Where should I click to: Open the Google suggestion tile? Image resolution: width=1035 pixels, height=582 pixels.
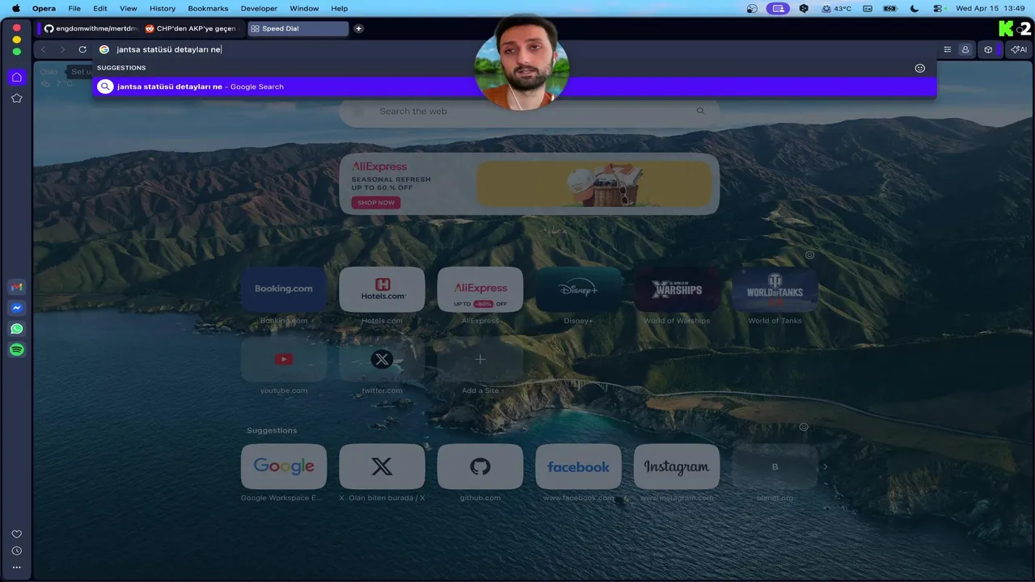[x=284, y=466]
